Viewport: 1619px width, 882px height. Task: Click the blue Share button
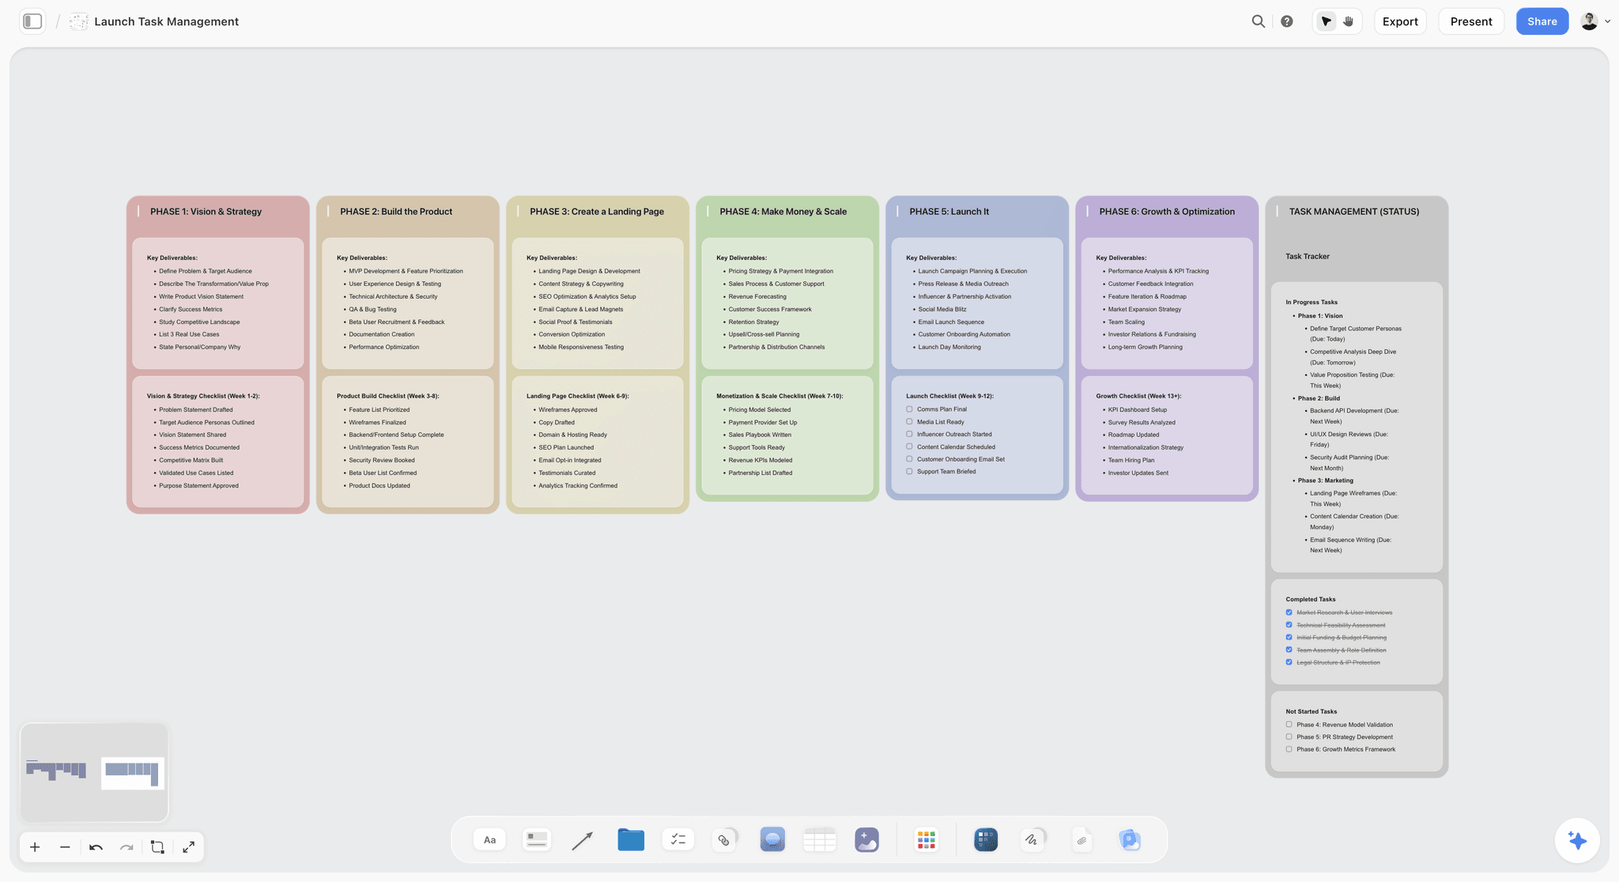click(1542, 21)
